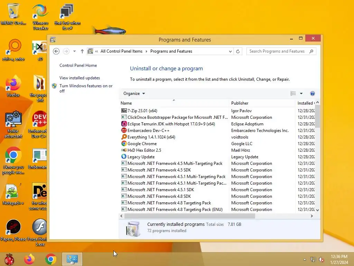Click the Google LLC publisher cell
Image resolution: width=354 pixels, height=266 pixels.
click(x=242, y=144)
